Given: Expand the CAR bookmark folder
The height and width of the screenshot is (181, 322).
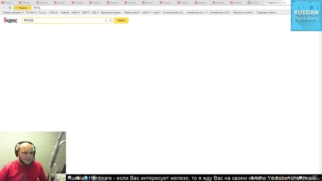Looking at the screenshot, I should click(95, 13).
